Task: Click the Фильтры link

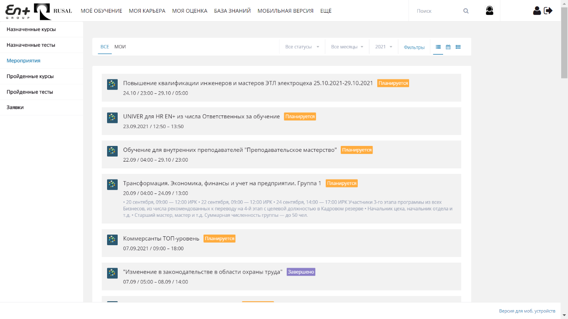Action: [414, 48]
